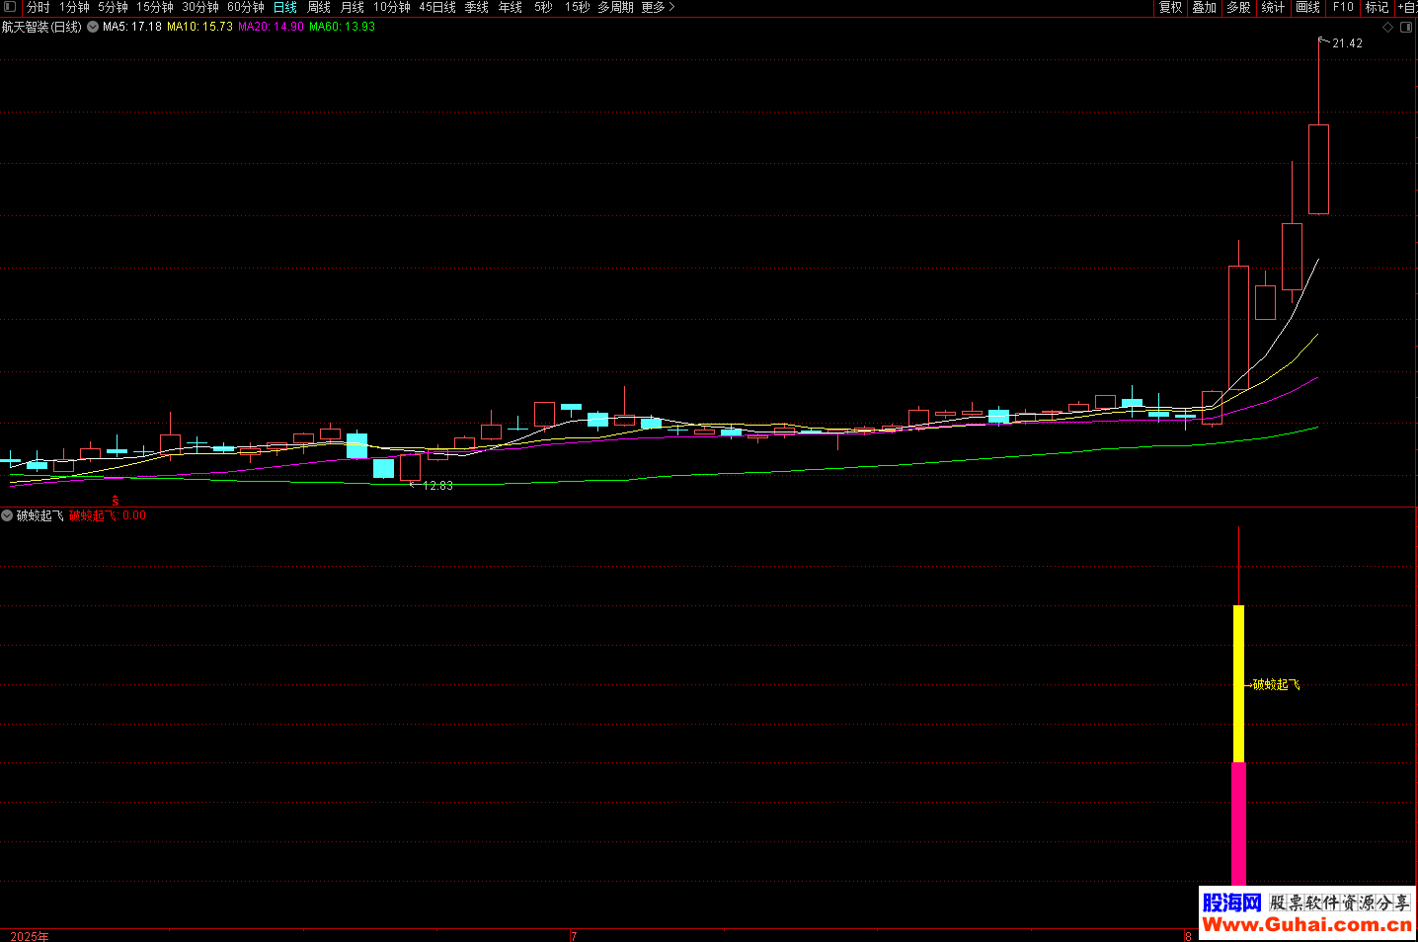Open the F10 company info

(x=1343, y=7)
